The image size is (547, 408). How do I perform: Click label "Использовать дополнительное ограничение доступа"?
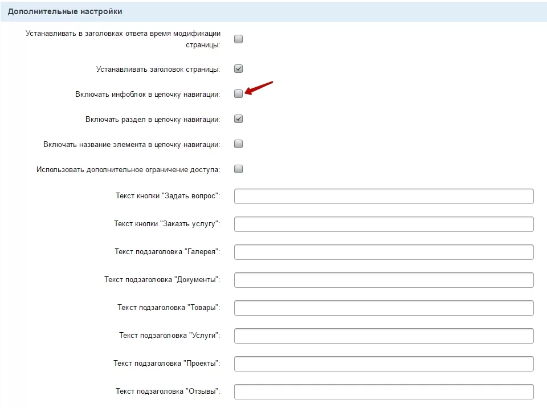[128, 170]
